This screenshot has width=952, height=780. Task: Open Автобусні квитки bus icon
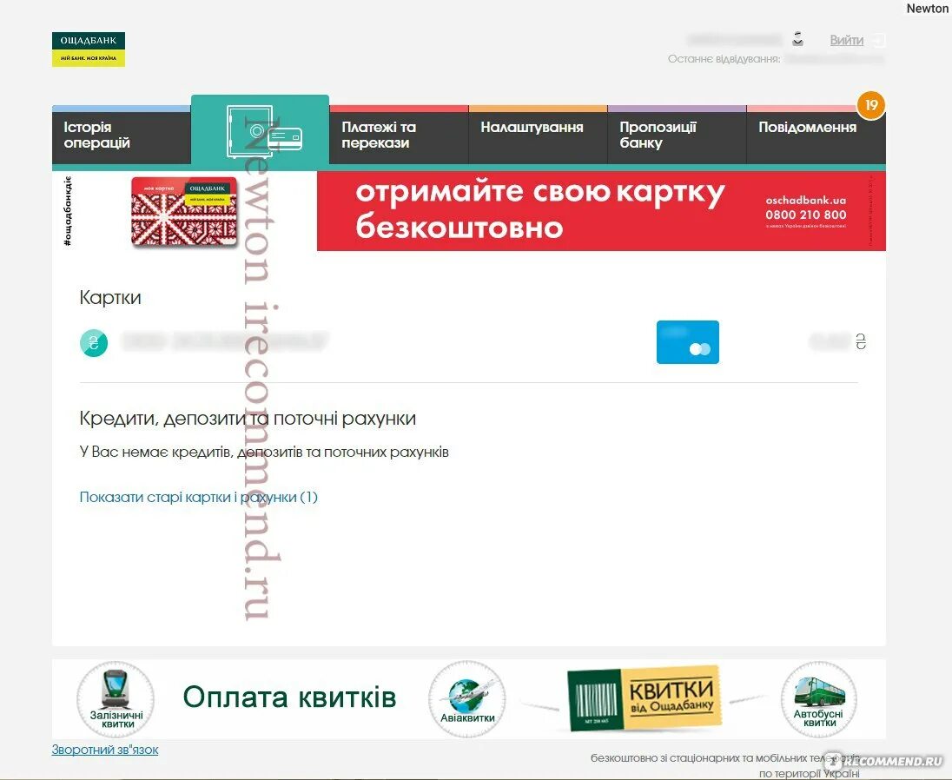(818, 699)
